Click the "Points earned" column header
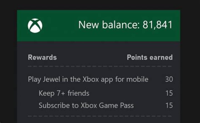Viewport: 200px width, 123px height. (150, 57)
